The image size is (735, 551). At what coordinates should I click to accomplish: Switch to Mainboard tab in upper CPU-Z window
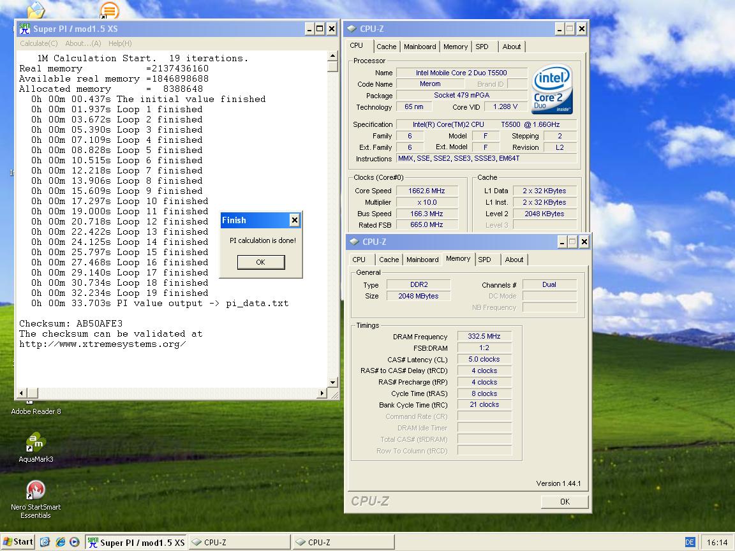point(420,47)
